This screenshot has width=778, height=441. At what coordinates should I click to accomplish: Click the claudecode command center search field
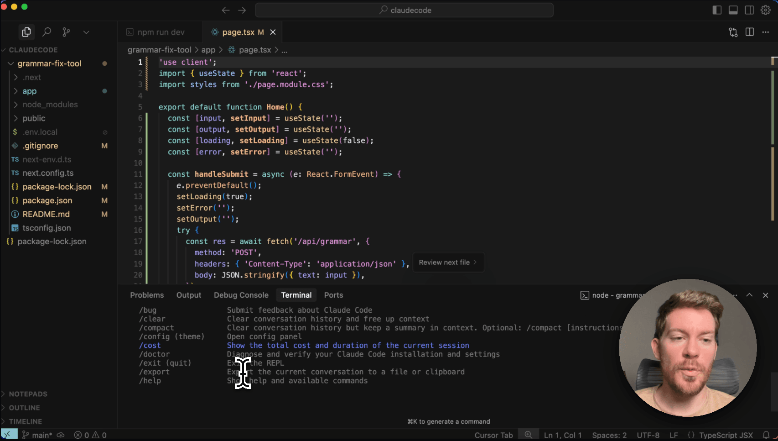(x=404, y=10)
